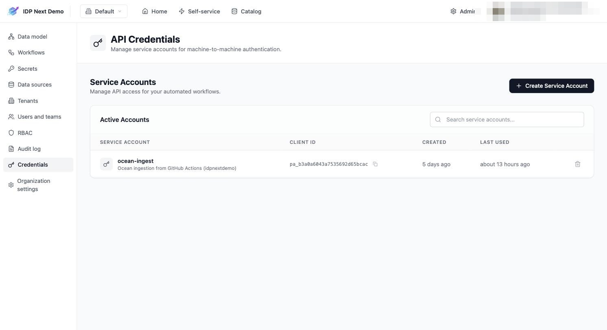Screen dimensions: 607x330
Task: Click the Client ID column header
Action: (303, 142)
